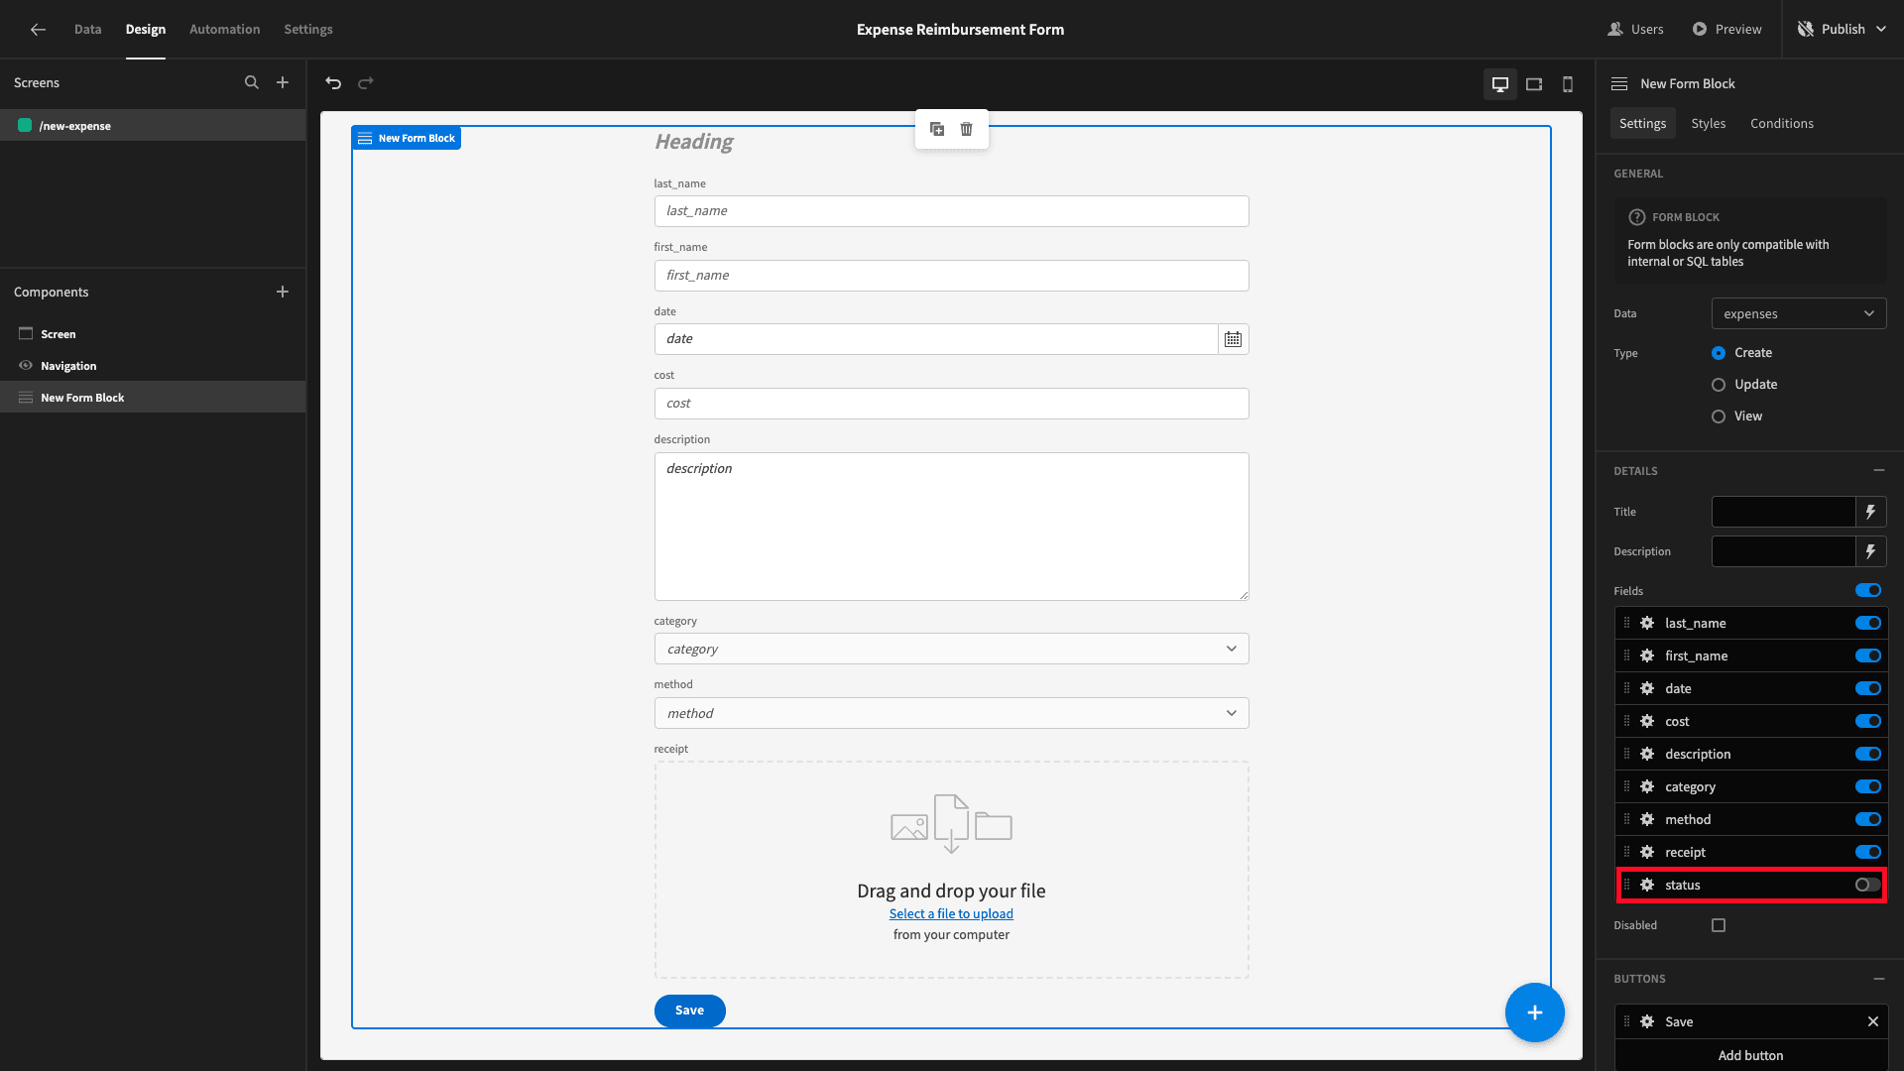Click Add button in Buttons section
Viewport: 1904px width, 1071px height.
point(1750,1055)
